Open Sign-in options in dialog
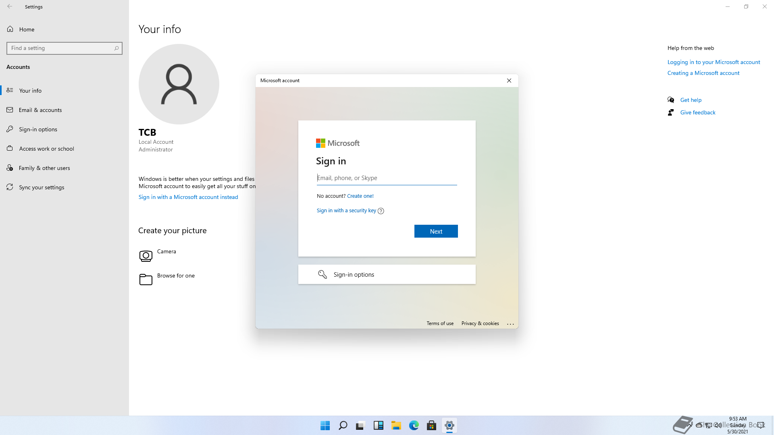 (x=387, y=274)
